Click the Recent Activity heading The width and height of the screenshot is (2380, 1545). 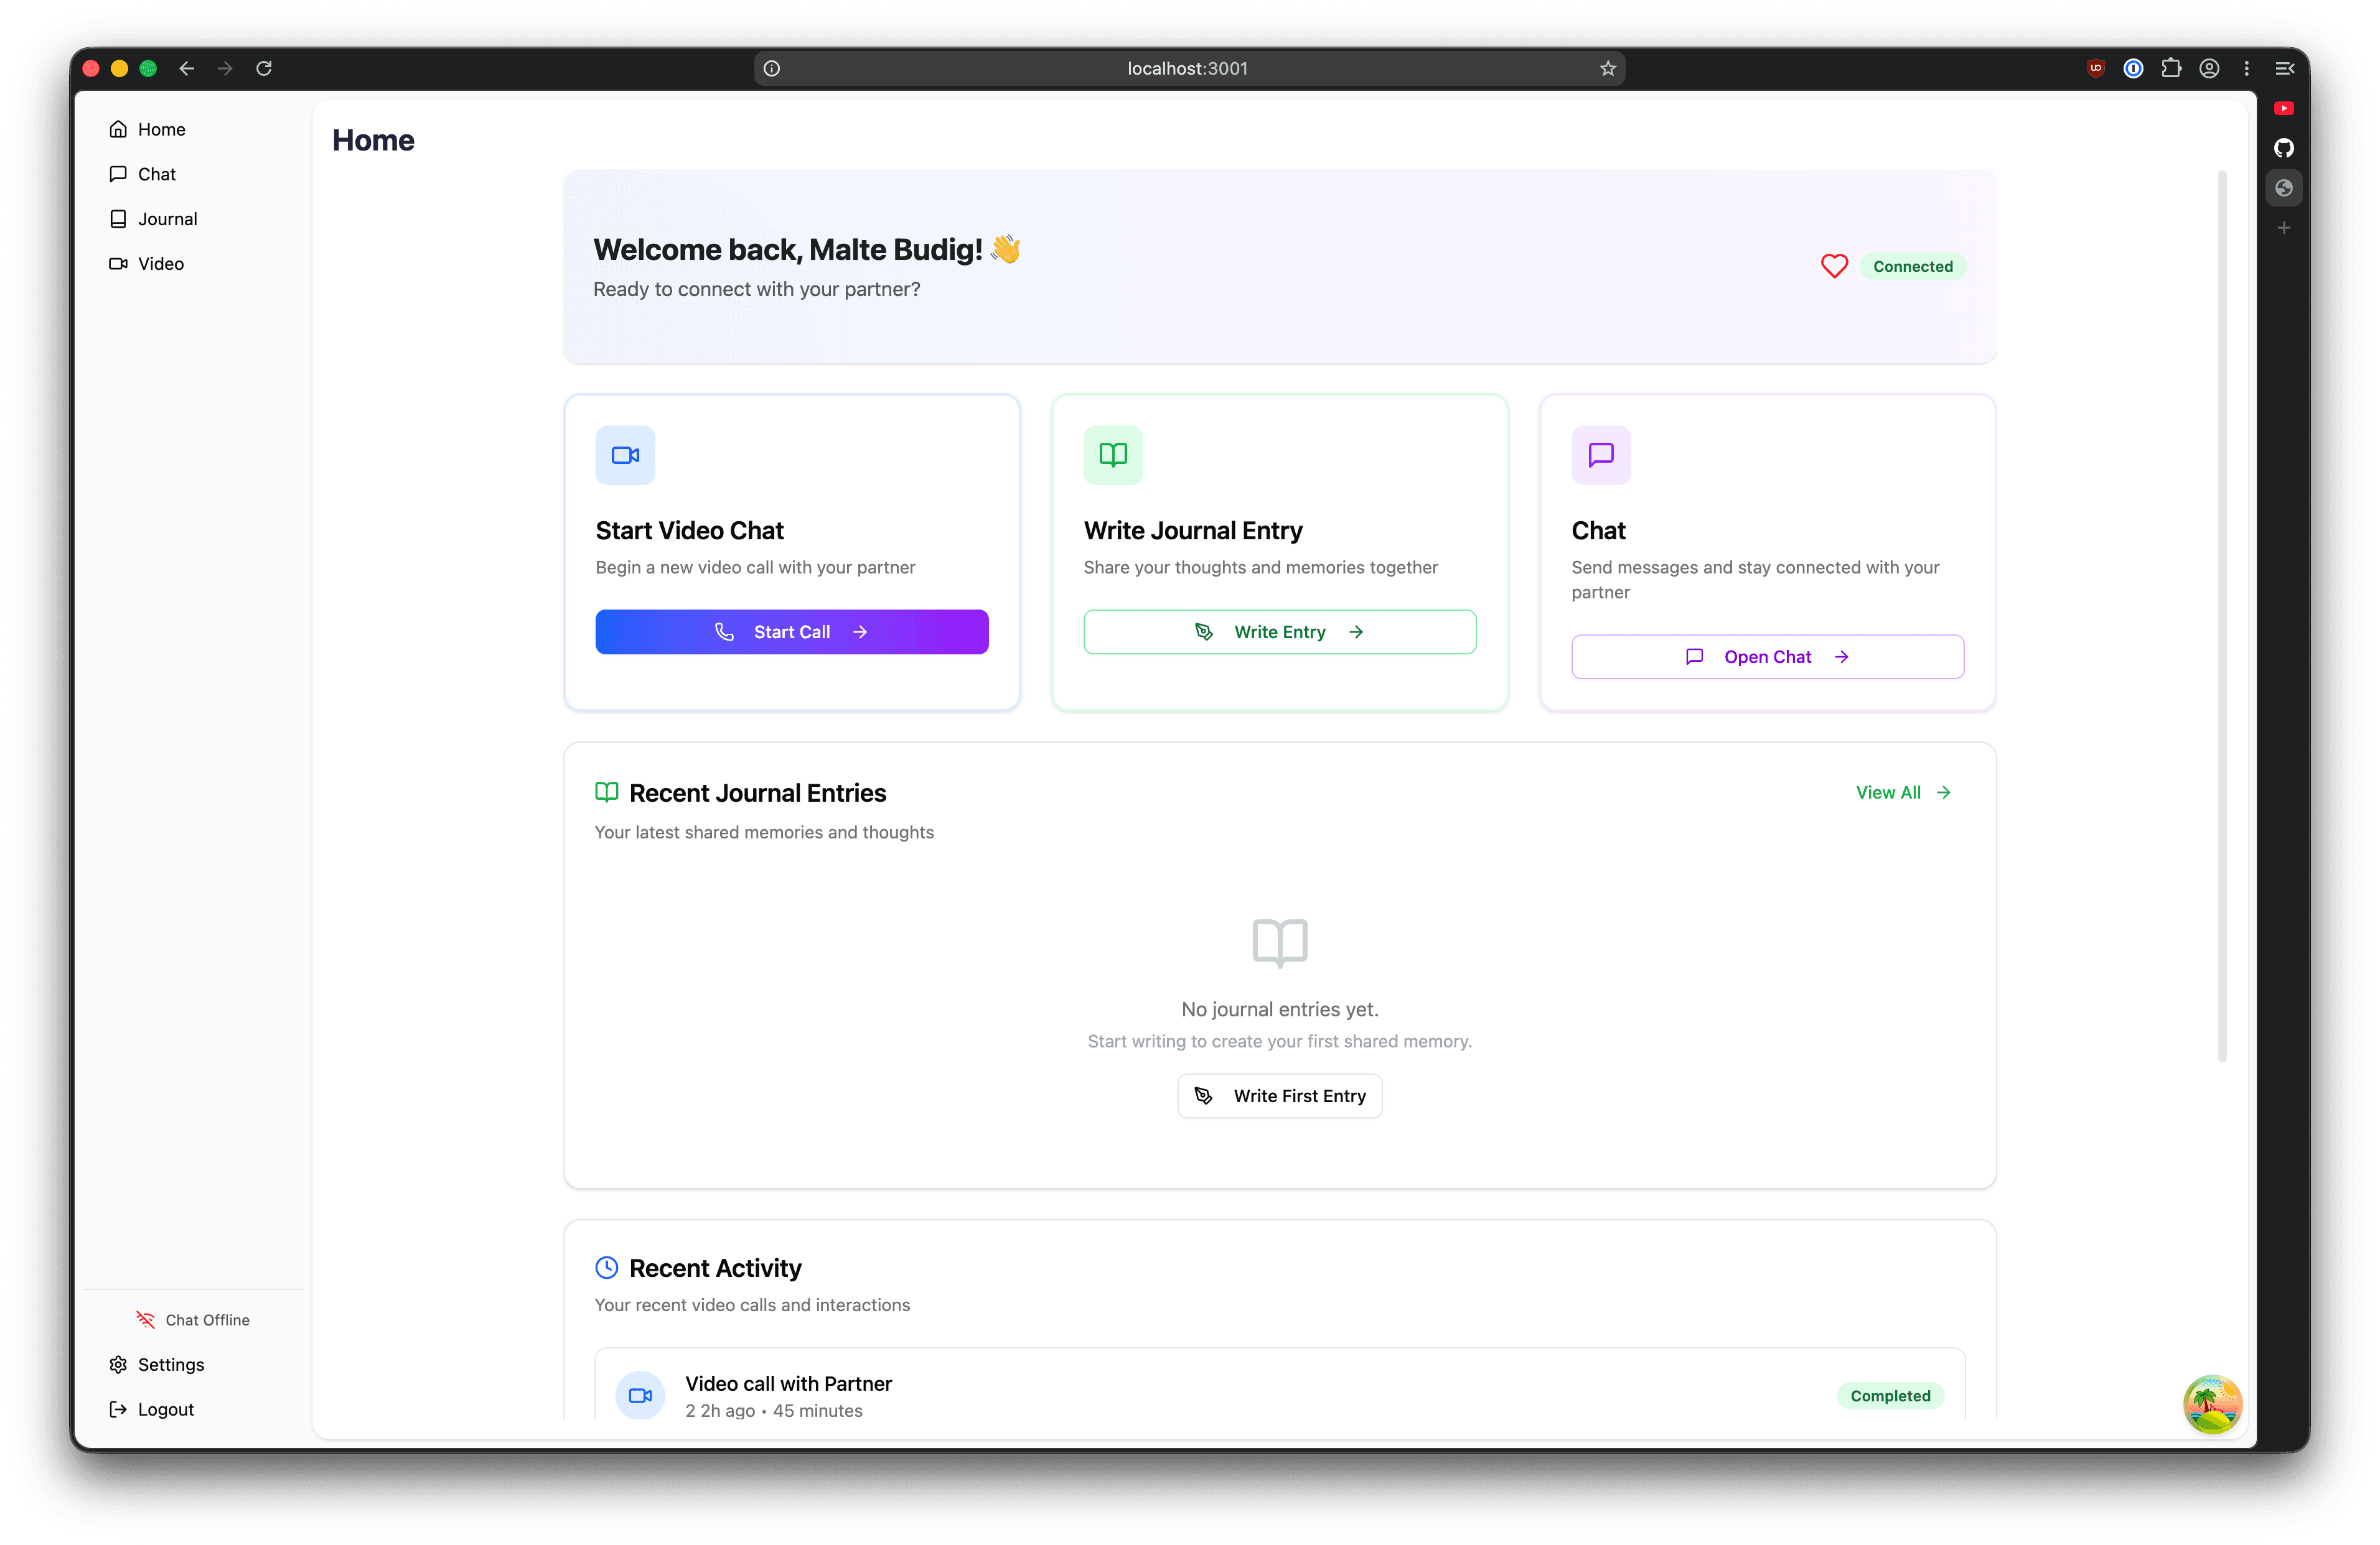tap(715, 1268)
